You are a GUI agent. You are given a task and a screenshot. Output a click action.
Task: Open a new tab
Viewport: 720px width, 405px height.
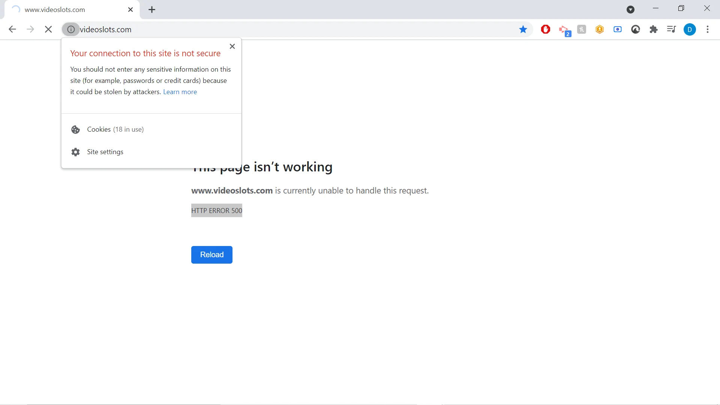(x=152, y=10)
